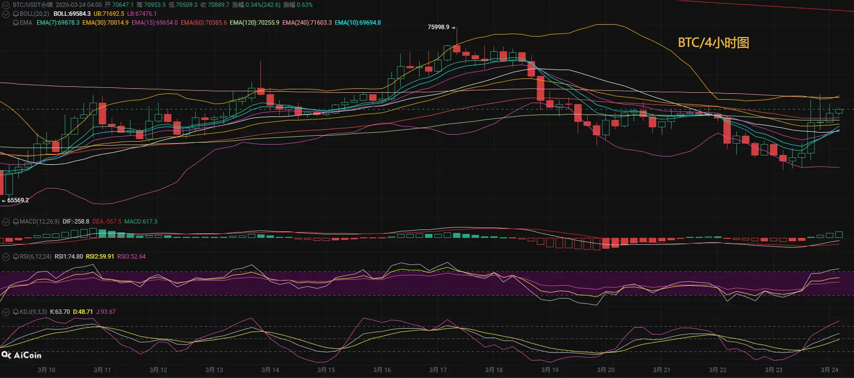Select the J:93.67 value
Image resolution: width=854 pixels, height=378 pixels.
tap(106, 312)
